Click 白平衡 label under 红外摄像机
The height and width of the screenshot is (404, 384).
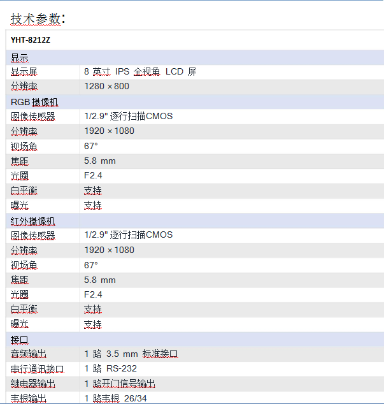[24, 309]
